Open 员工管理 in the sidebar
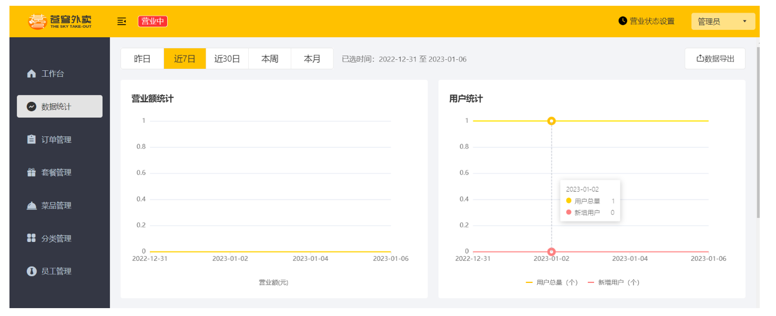776x316 pixels. click(59, 271)
